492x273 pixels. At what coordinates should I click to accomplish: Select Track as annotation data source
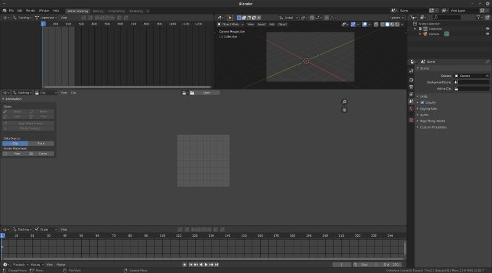point(41,143)
